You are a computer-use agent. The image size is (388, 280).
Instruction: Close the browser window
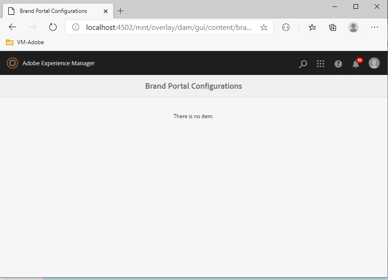(376, 7)
